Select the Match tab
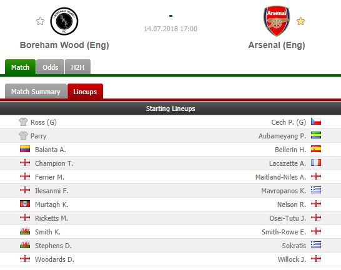 (20, 67)
